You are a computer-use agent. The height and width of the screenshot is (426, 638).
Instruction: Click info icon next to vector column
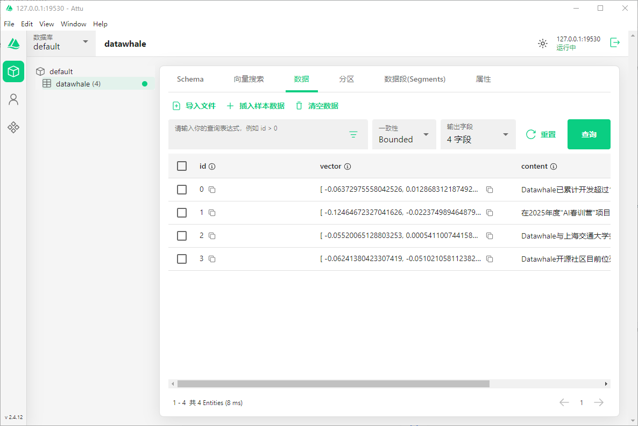click(x=348, y=167)
